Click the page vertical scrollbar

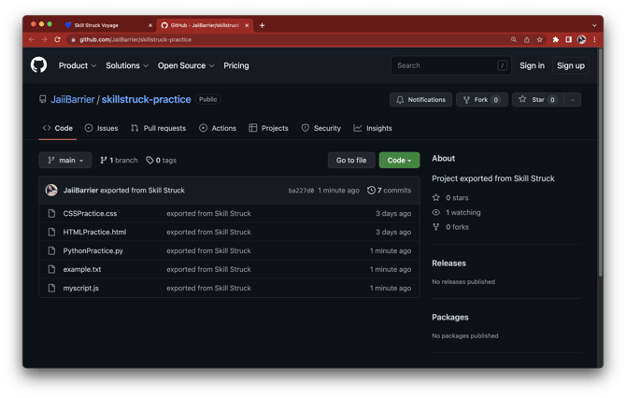[600, 163]
